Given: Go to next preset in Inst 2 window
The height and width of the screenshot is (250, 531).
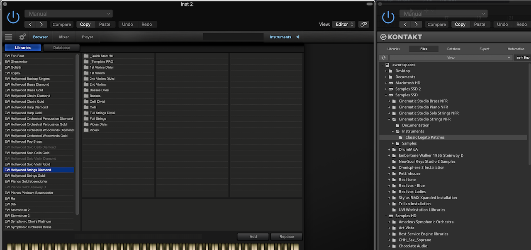Looking at the screenshot, I should pyautogui.click(x=41, y=24).
